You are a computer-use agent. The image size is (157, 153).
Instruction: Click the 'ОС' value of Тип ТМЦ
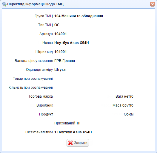pos(57,25)
